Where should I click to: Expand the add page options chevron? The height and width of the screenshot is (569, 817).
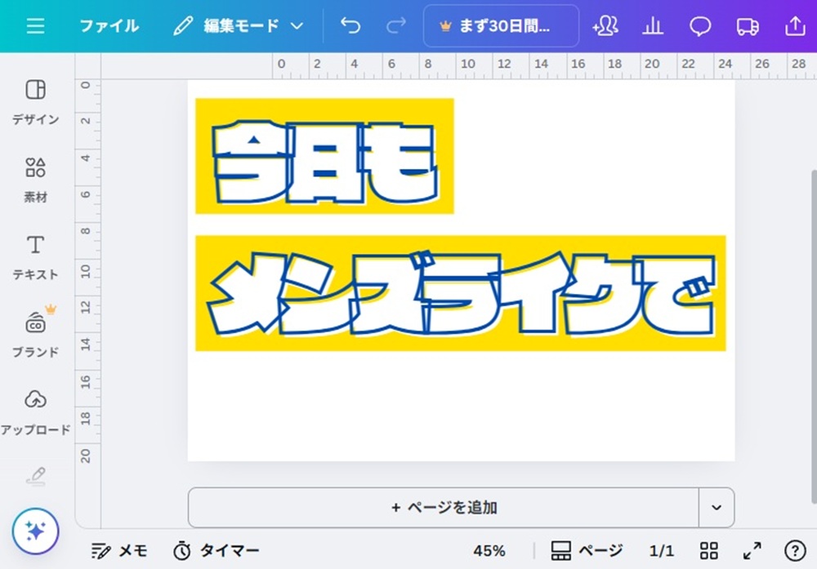717,508
